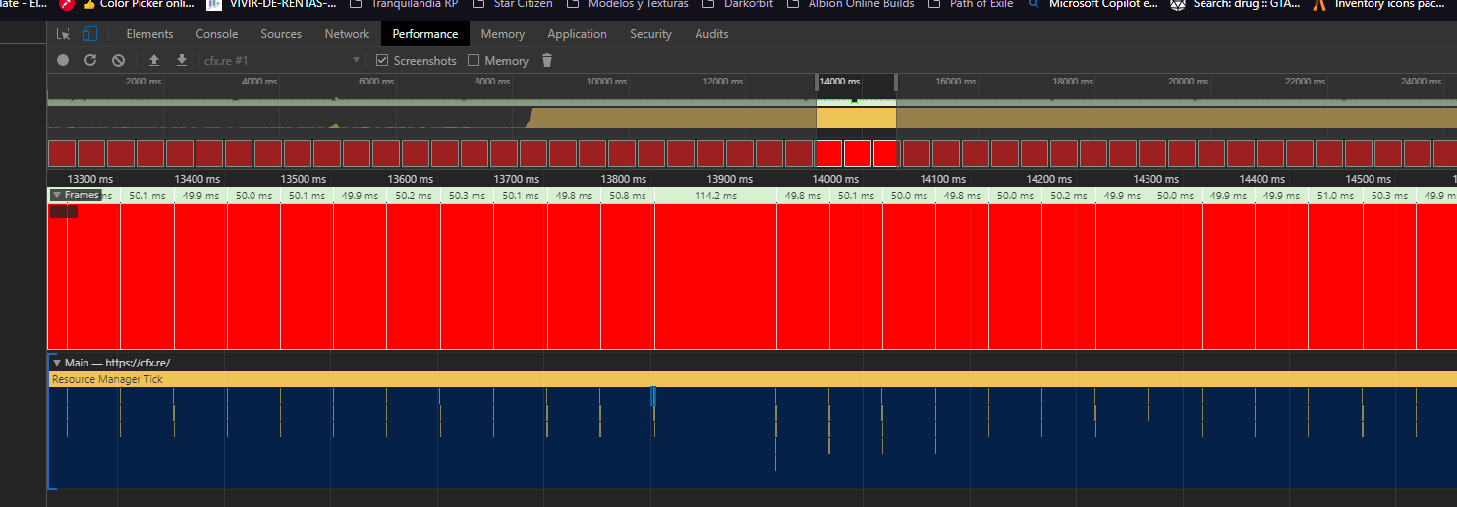Select the Resource Manager Tick bar

click(753, 379)
